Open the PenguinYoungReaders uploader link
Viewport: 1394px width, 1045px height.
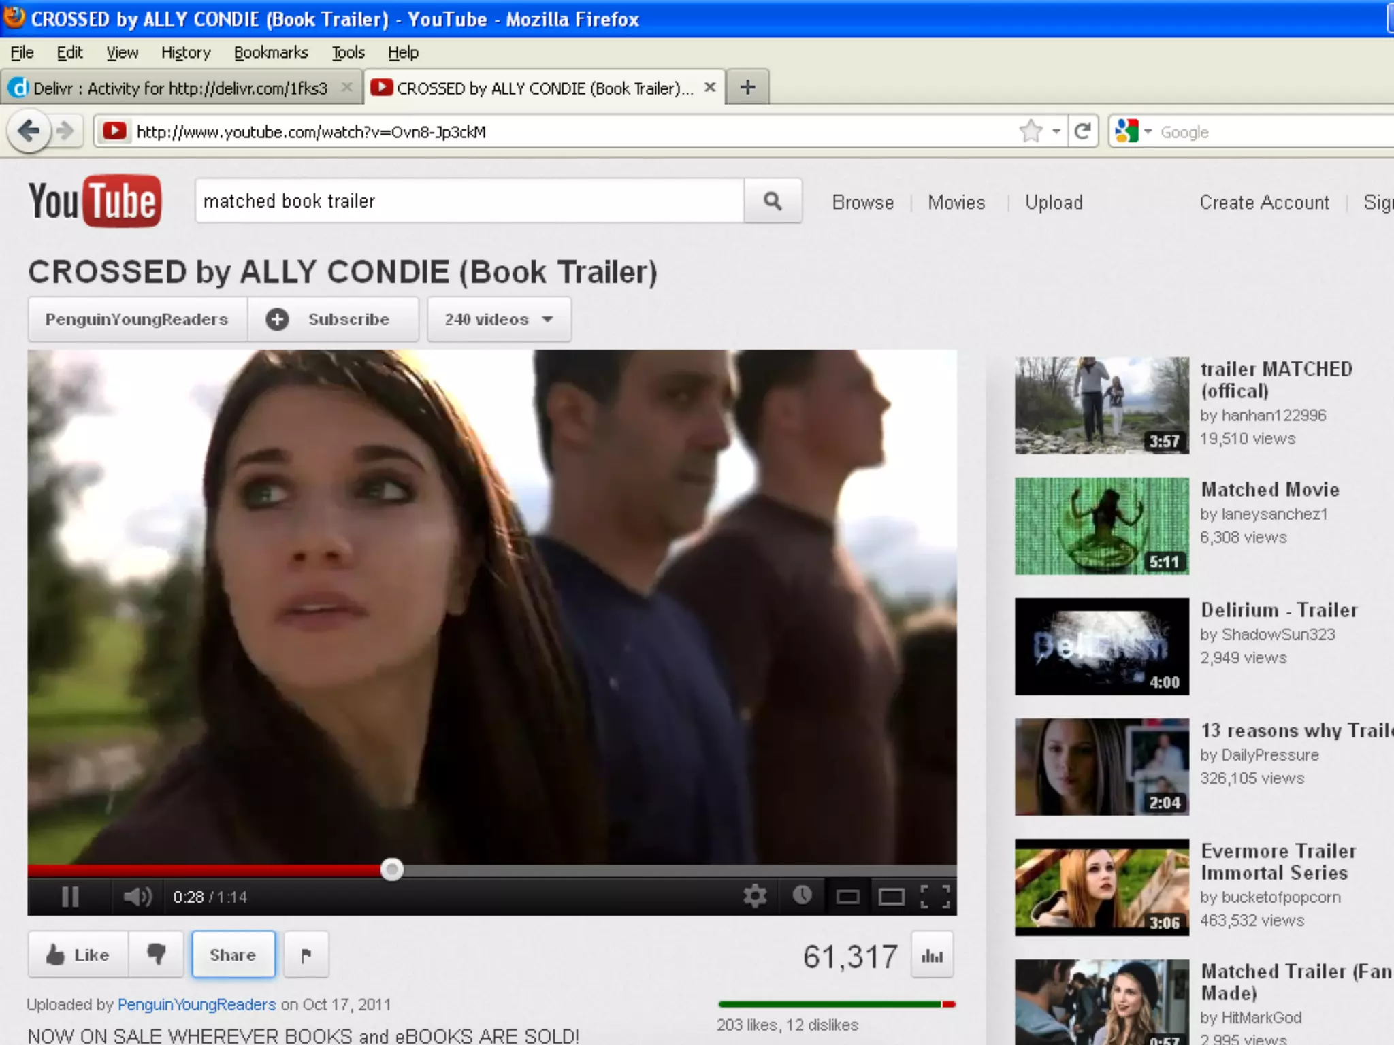(x=197, y=1004)
